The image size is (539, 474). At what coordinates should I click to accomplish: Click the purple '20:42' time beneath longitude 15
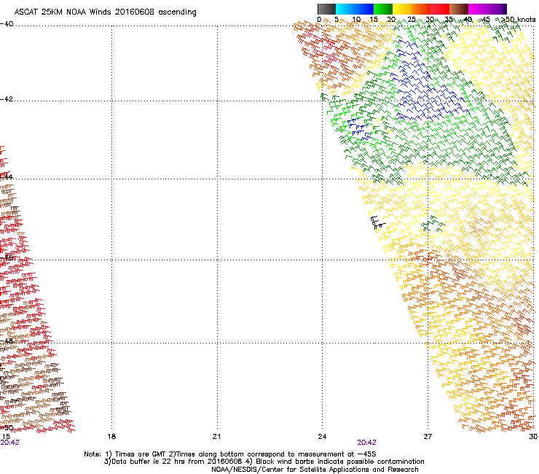click(9, 443)
